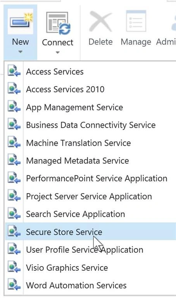The height and width of the screenshot is (298, 176).
Task: Click icon beside Search Service Application
Action: pos(14,214)
